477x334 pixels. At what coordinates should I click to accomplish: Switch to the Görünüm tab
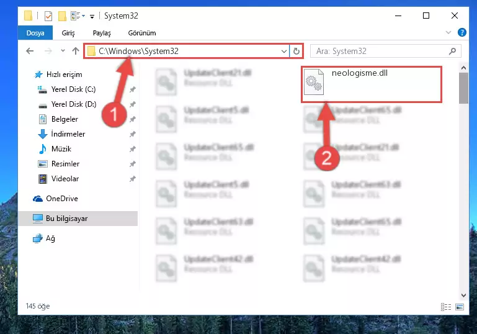(x=142, y=33)
